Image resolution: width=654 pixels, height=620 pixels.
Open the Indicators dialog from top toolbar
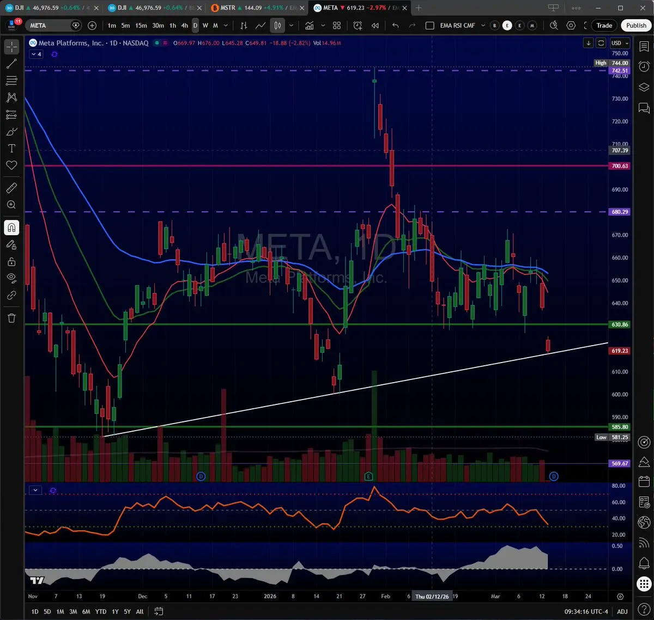click(310, 26)
